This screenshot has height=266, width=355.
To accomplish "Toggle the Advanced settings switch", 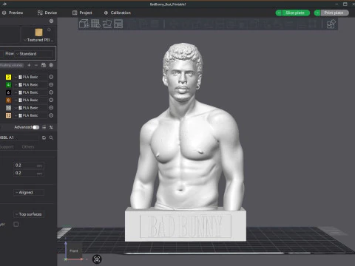I will tap(35, 127).
